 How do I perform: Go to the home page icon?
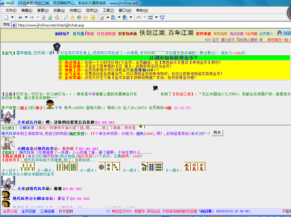tap(57, 17)
